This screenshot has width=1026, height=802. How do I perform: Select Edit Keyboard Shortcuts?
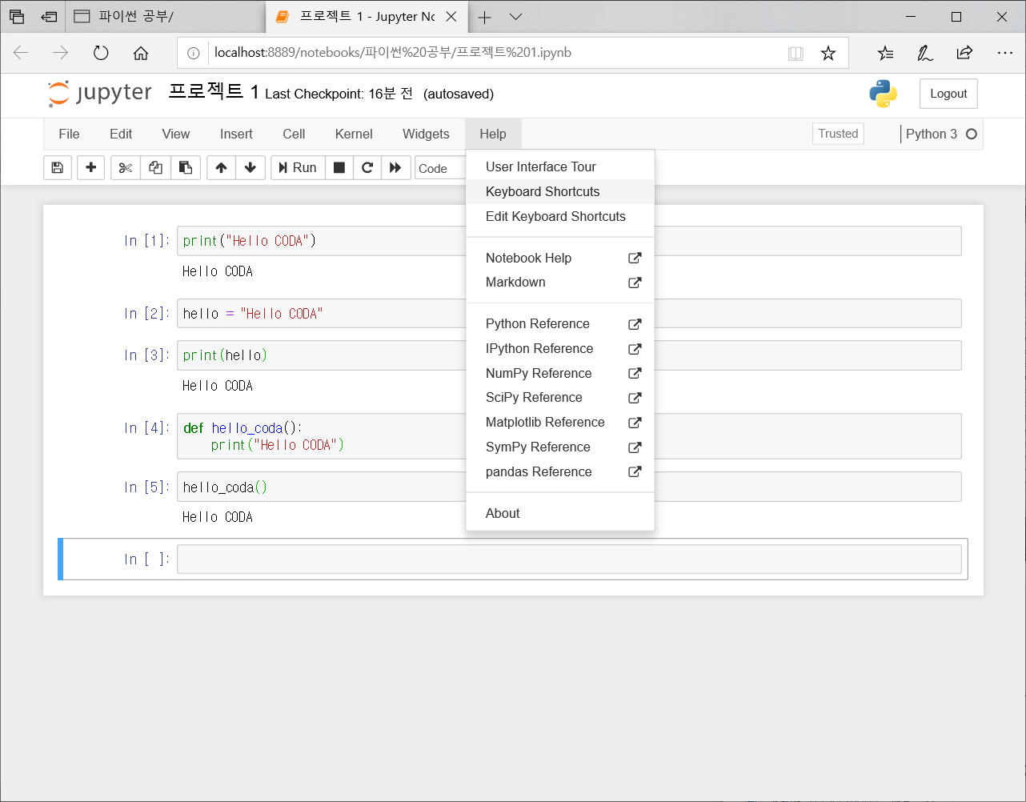pyautogui.click(x=560, y=216)
